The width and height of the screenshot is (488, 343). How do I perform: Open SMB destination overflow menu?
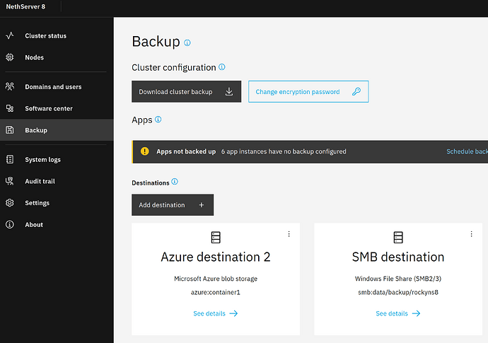(471, 234)
